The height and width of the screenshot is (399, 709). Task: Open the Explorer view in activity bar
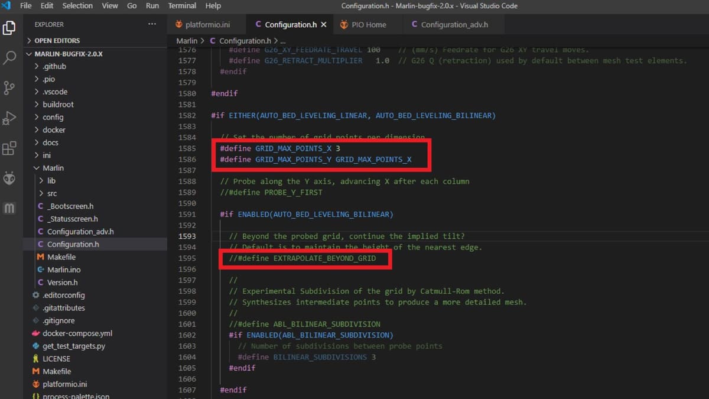pos(9,27)
